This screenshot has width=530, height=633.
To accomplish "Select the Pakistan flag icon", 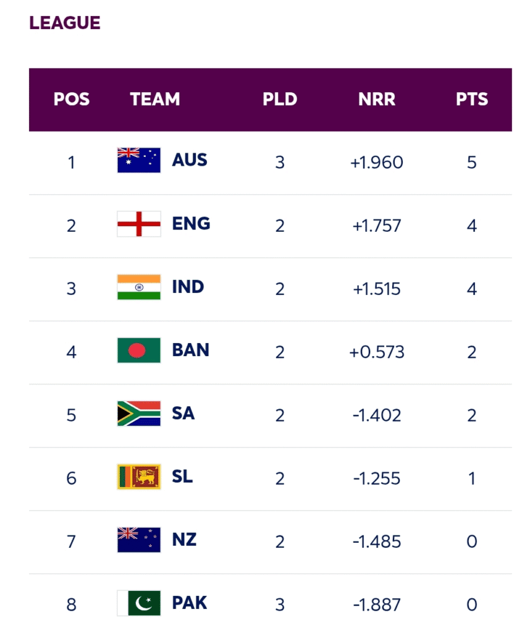I will click(139, 603).
